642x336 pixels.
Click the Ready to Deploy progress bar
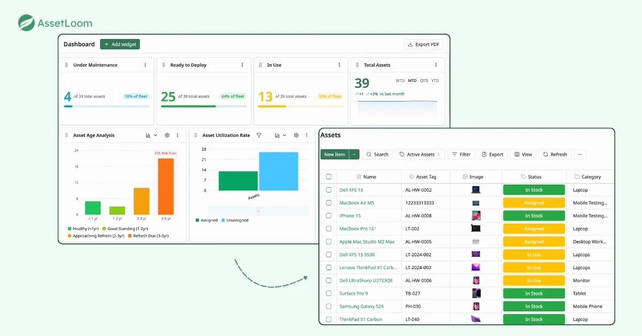(x=204, y=106)
